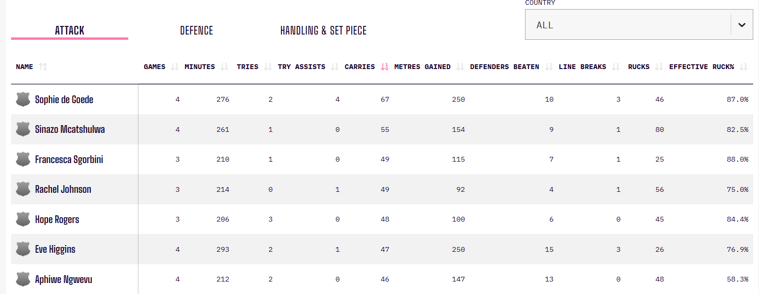This screenshot has height=294, width=759.
Task: Sort players by Minutes icon
Action: pyautogui.click(x=224, y=67)
